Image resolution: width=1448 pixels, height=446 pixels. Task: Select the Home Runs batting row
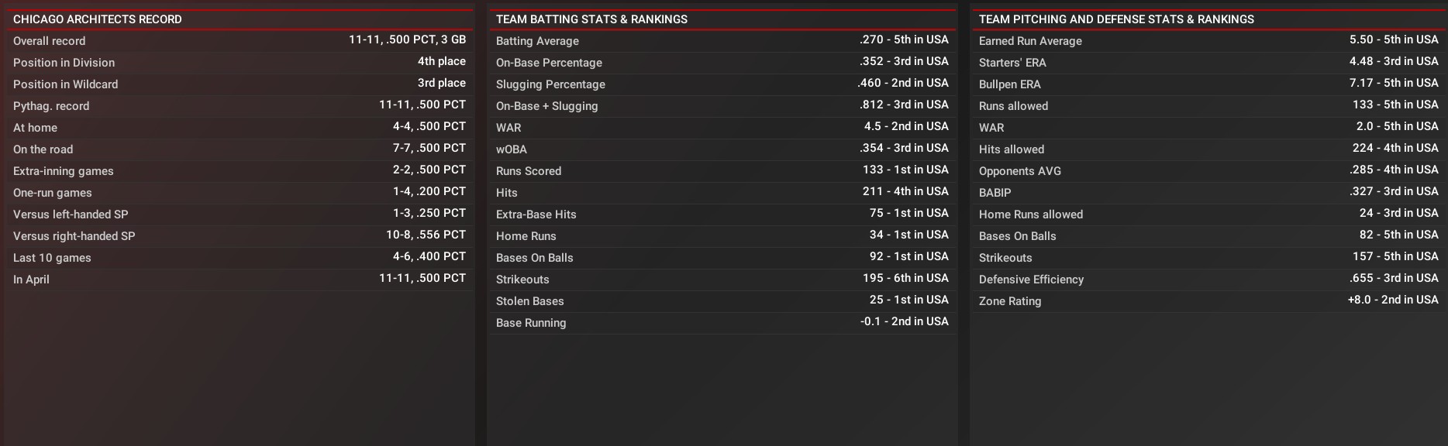[722, 235]
